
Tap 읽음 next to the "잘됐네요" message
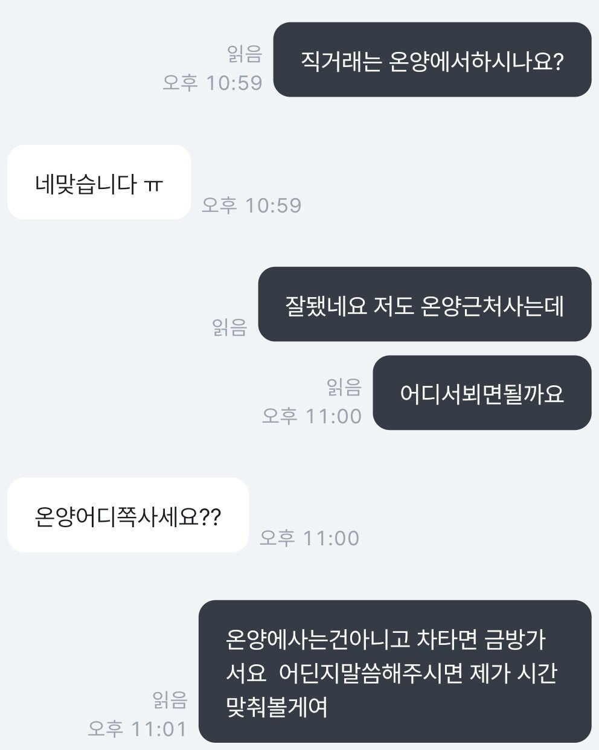229,327
